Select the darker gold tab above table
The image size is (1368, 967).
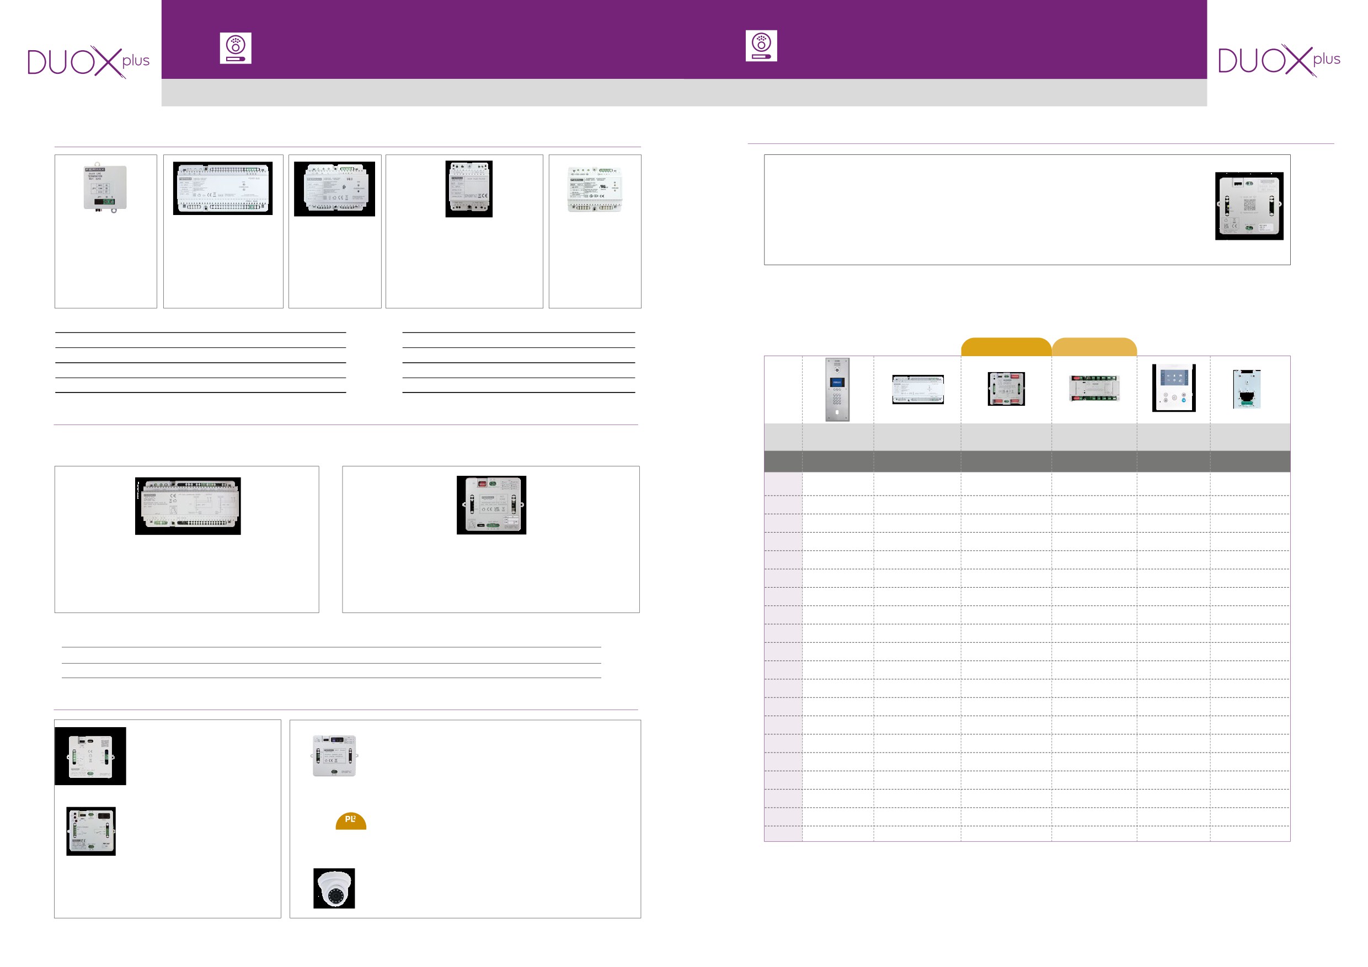[1006, 347]
